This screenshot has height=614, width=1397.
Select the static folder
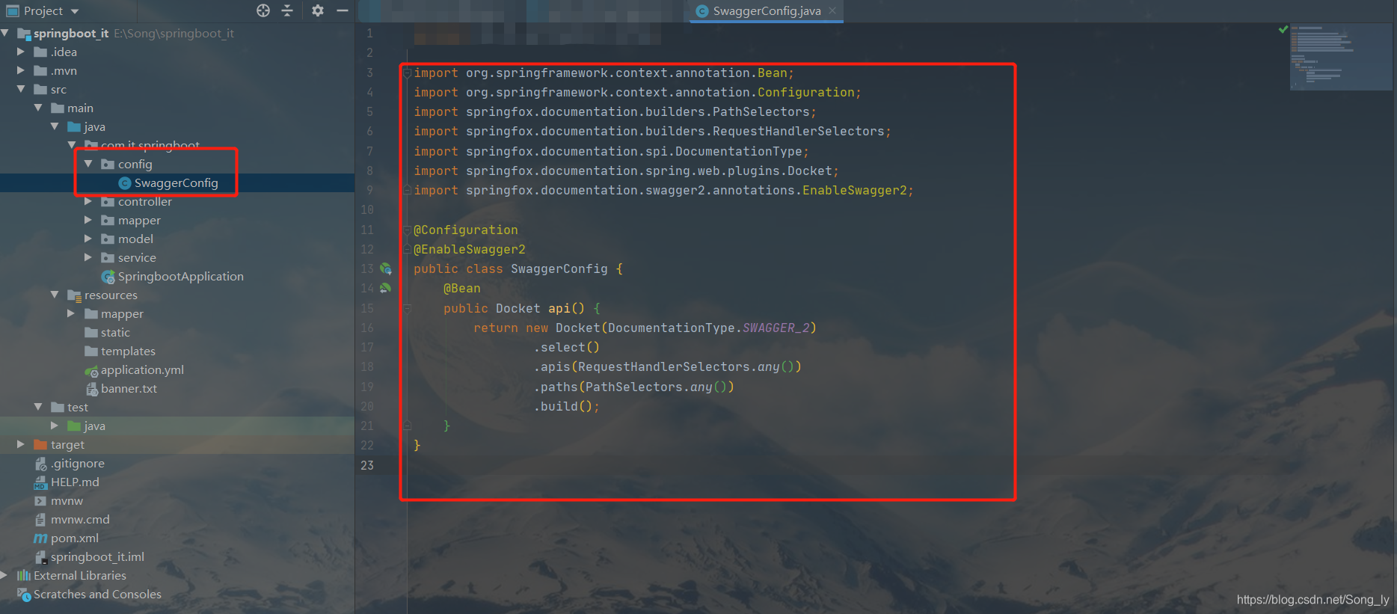coord(115,333)
